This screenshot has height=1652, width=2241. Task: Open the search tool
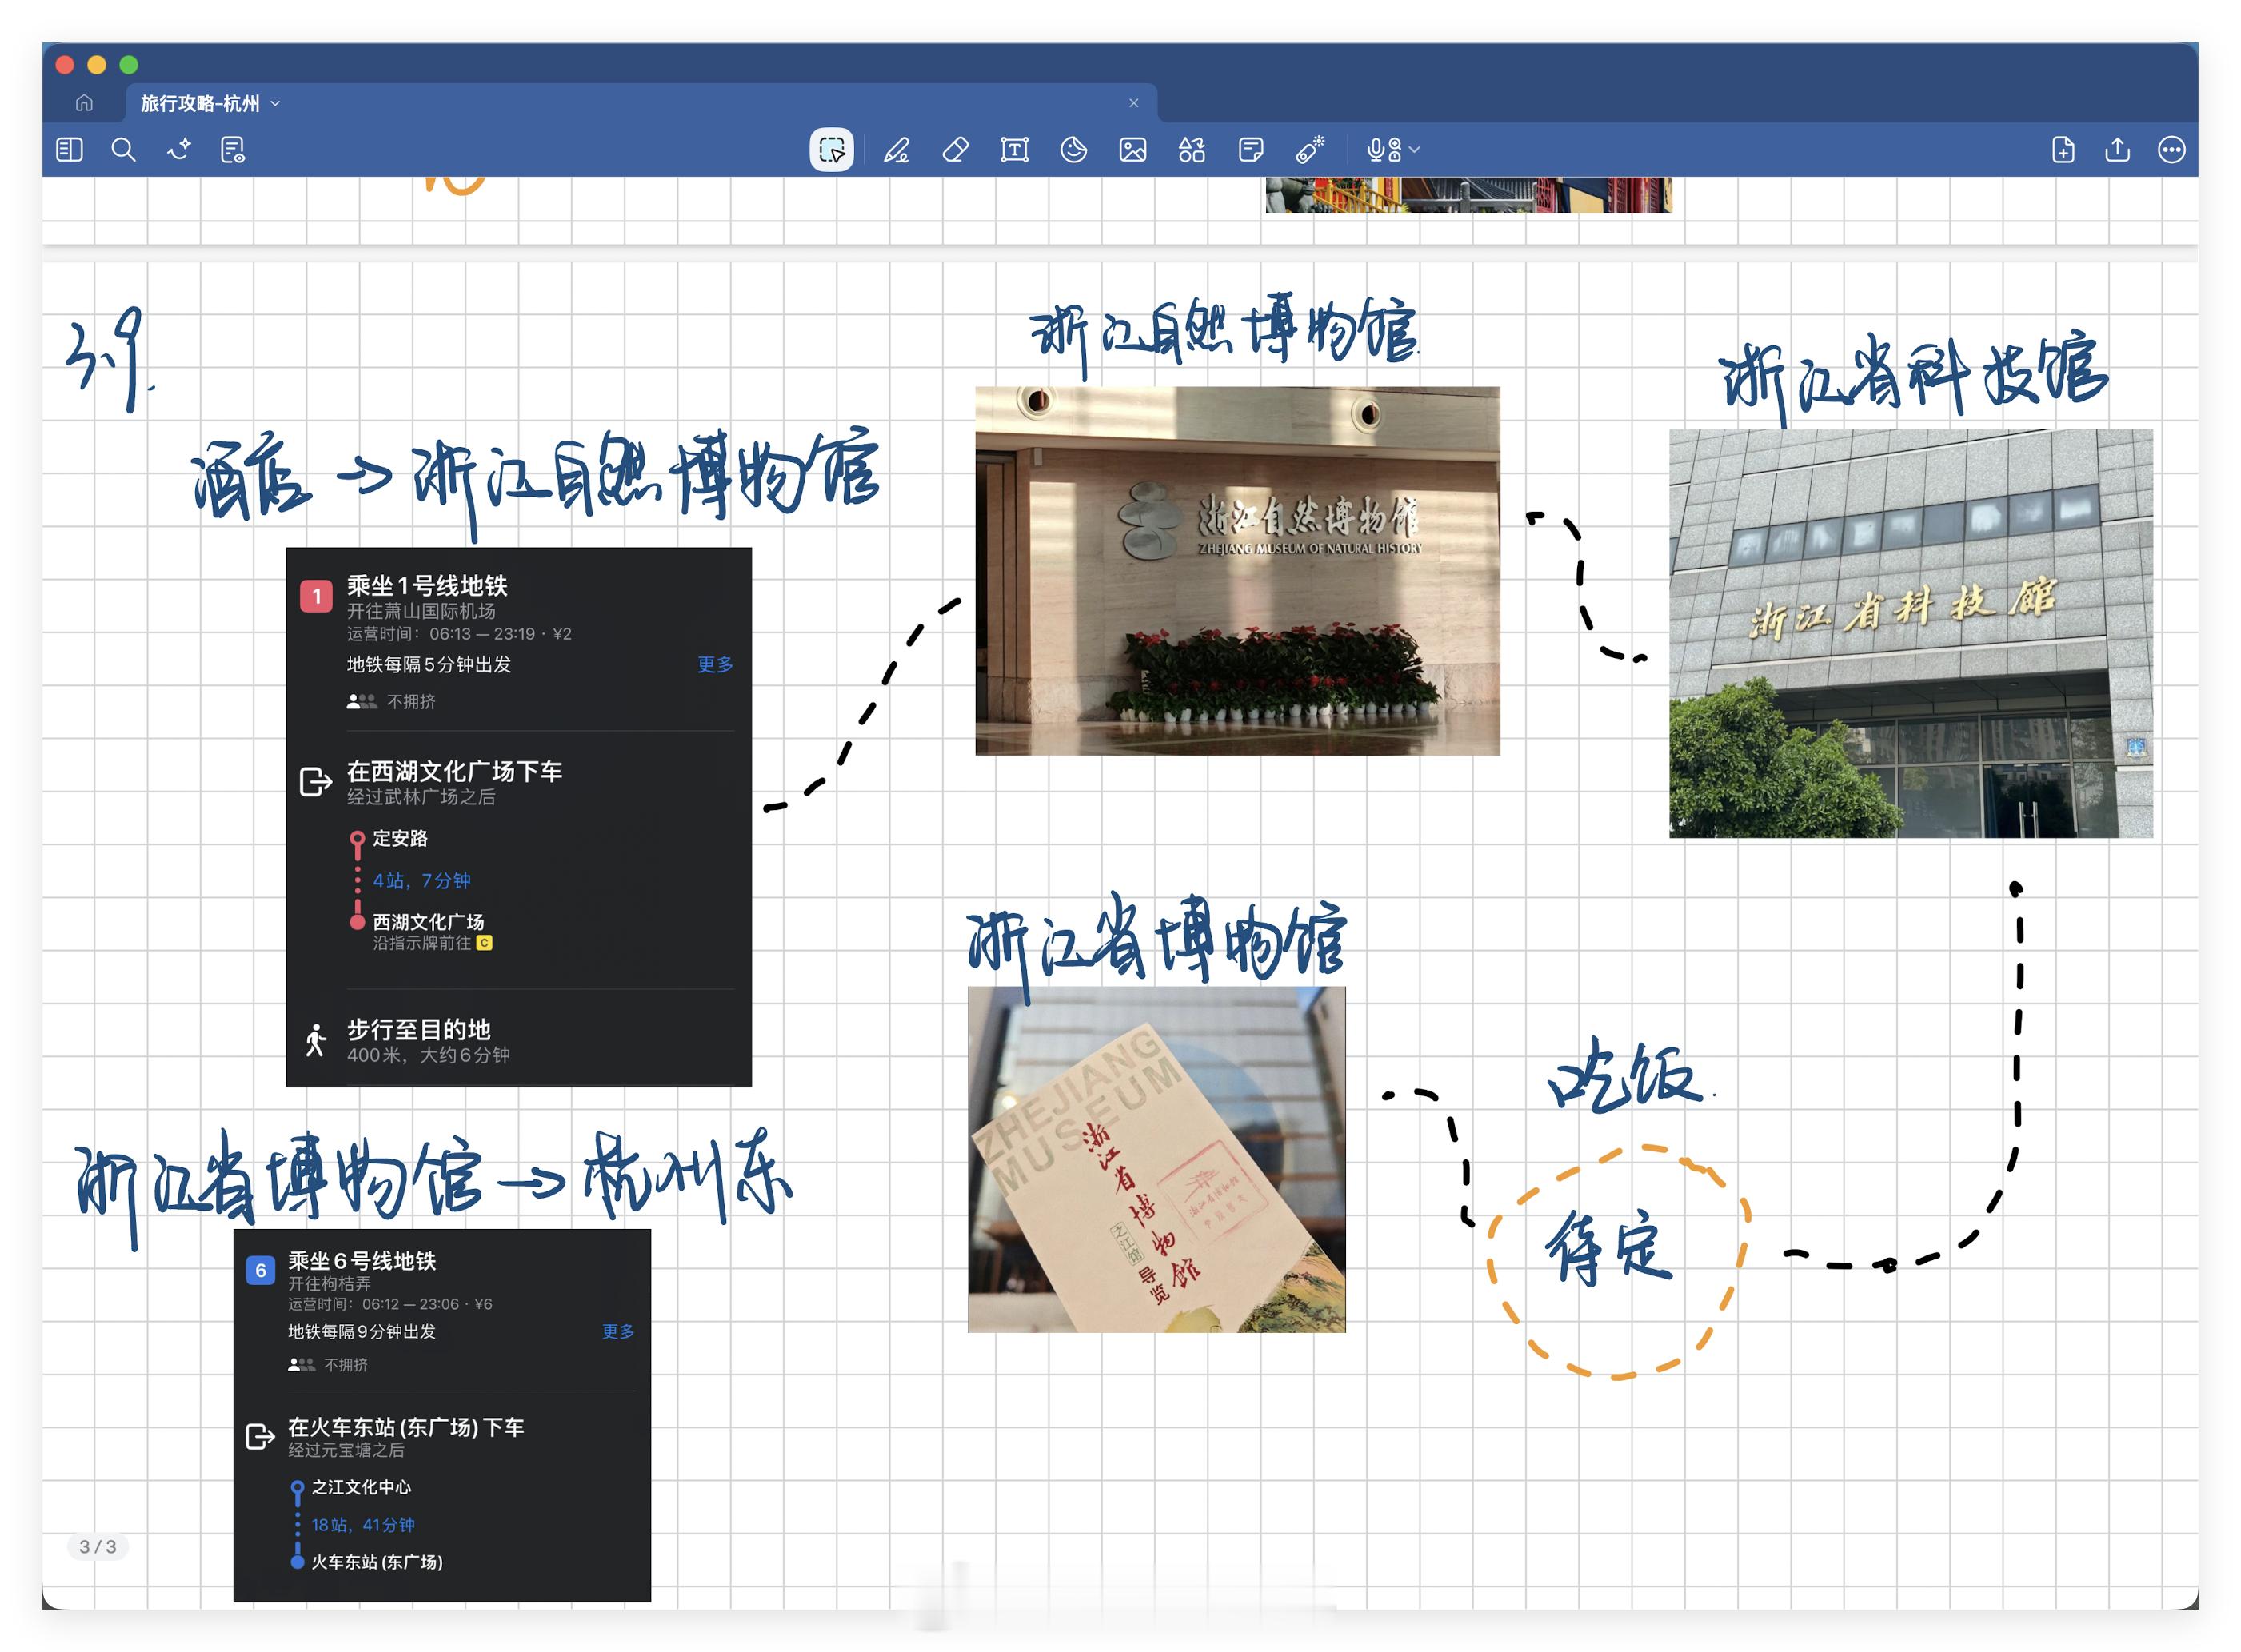[x=123, y=150]
